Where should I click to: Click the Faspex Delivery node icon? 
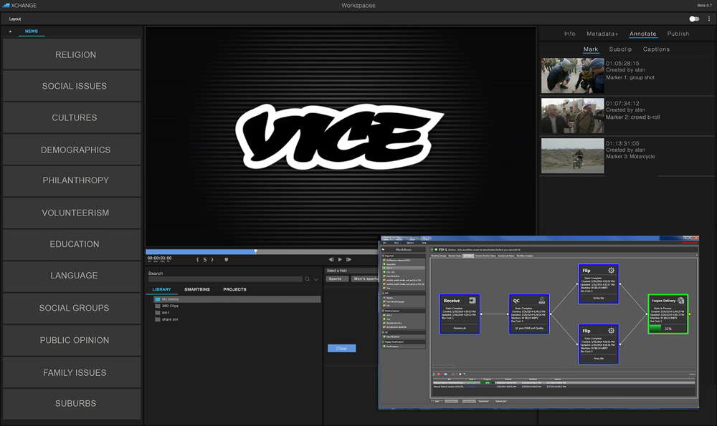point(681,301)
